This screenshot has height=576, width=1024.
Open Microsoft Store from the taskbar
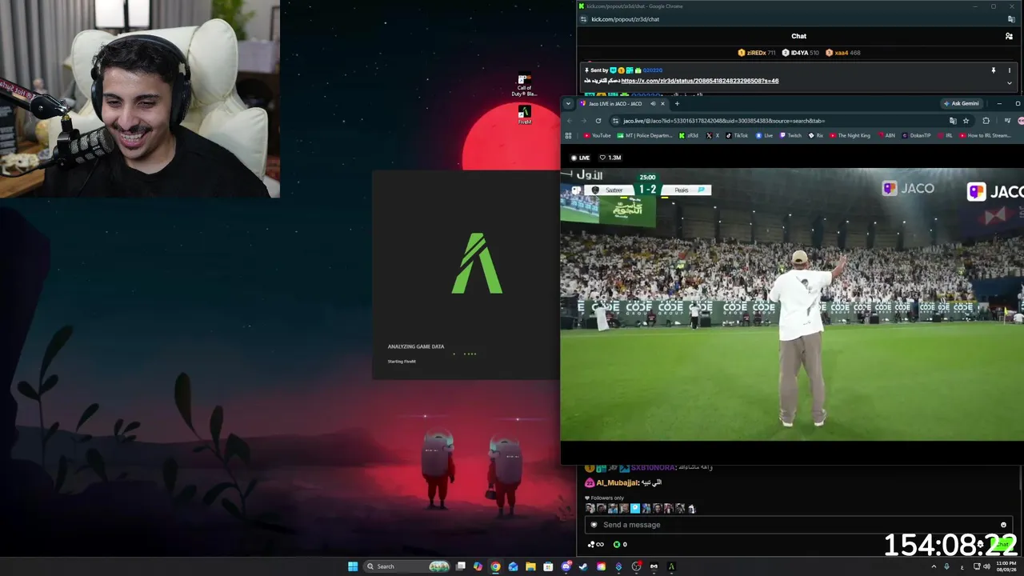point(548,566)
